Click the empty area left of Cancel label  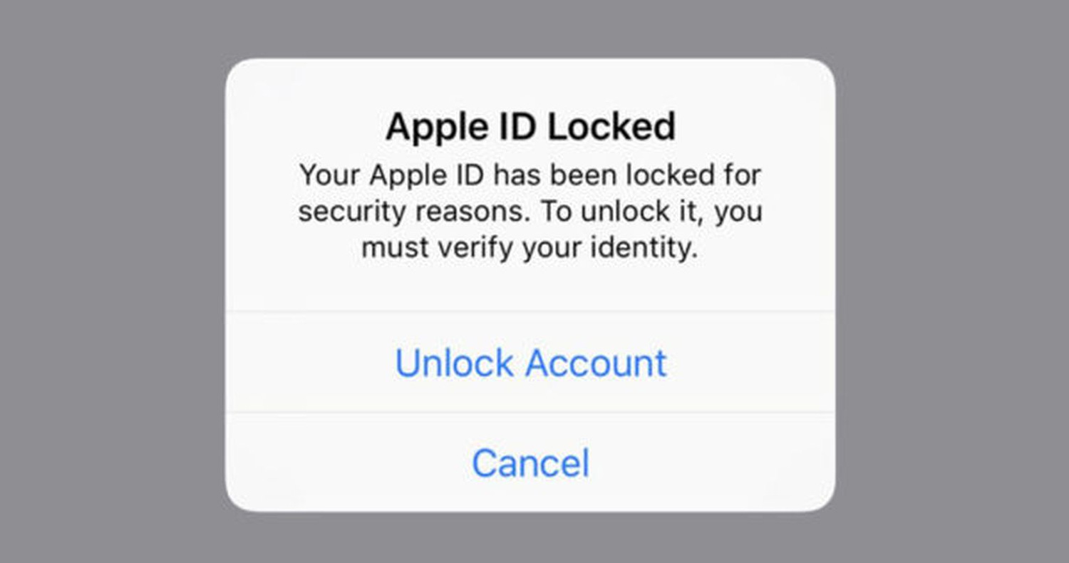coord(348,463)
